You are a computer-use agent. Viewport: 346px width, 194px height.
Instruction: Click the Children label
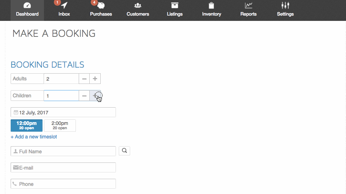(x=27, y=96)
